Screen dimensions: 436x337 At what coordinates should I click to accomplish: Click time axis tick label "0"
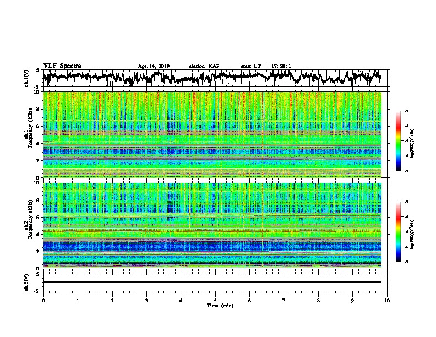[43, 301]
